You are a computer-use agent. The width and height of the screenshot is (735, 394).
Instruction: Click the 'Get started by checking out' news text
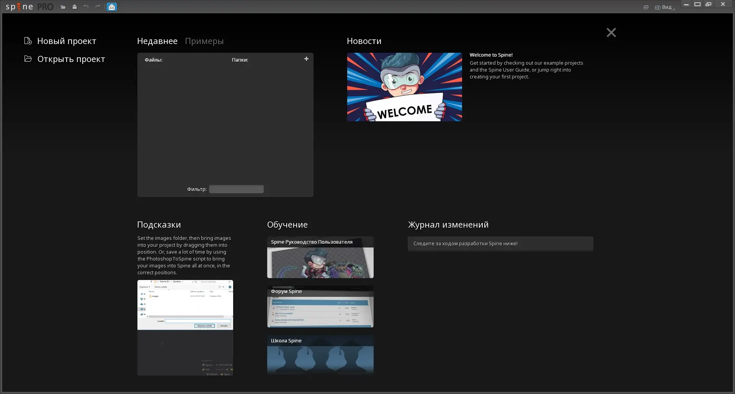(526, 70)
